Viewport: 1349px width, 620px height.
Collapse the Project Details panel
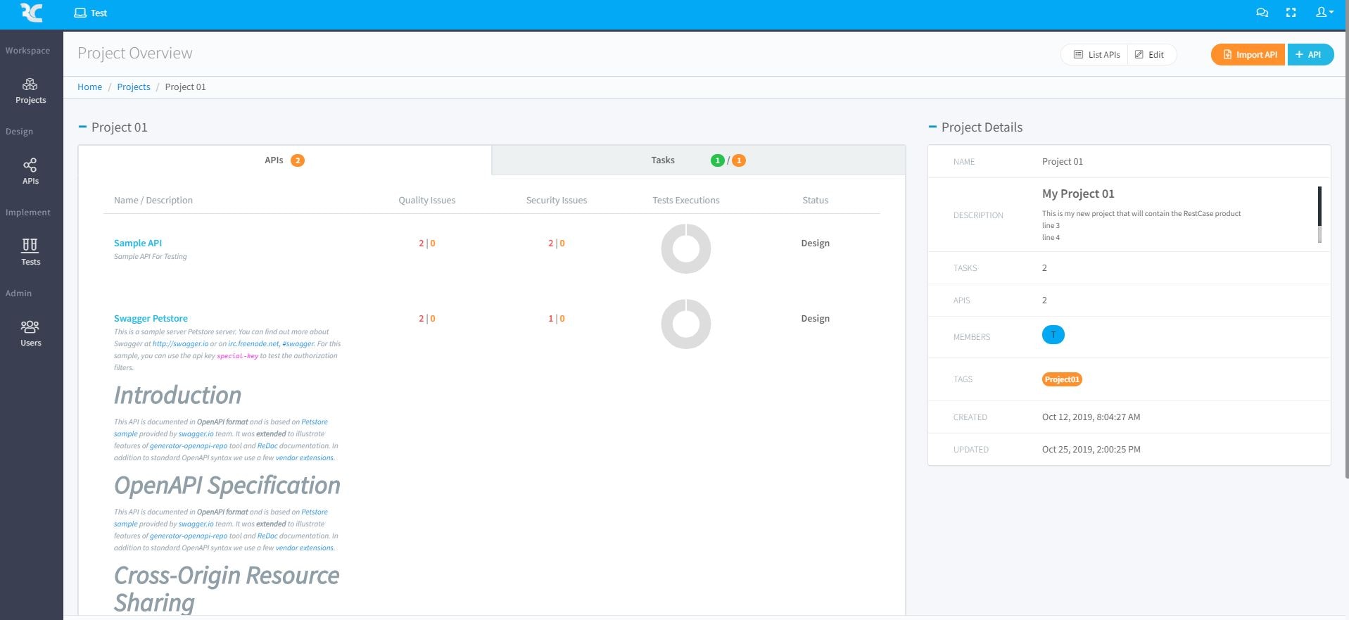932,127
